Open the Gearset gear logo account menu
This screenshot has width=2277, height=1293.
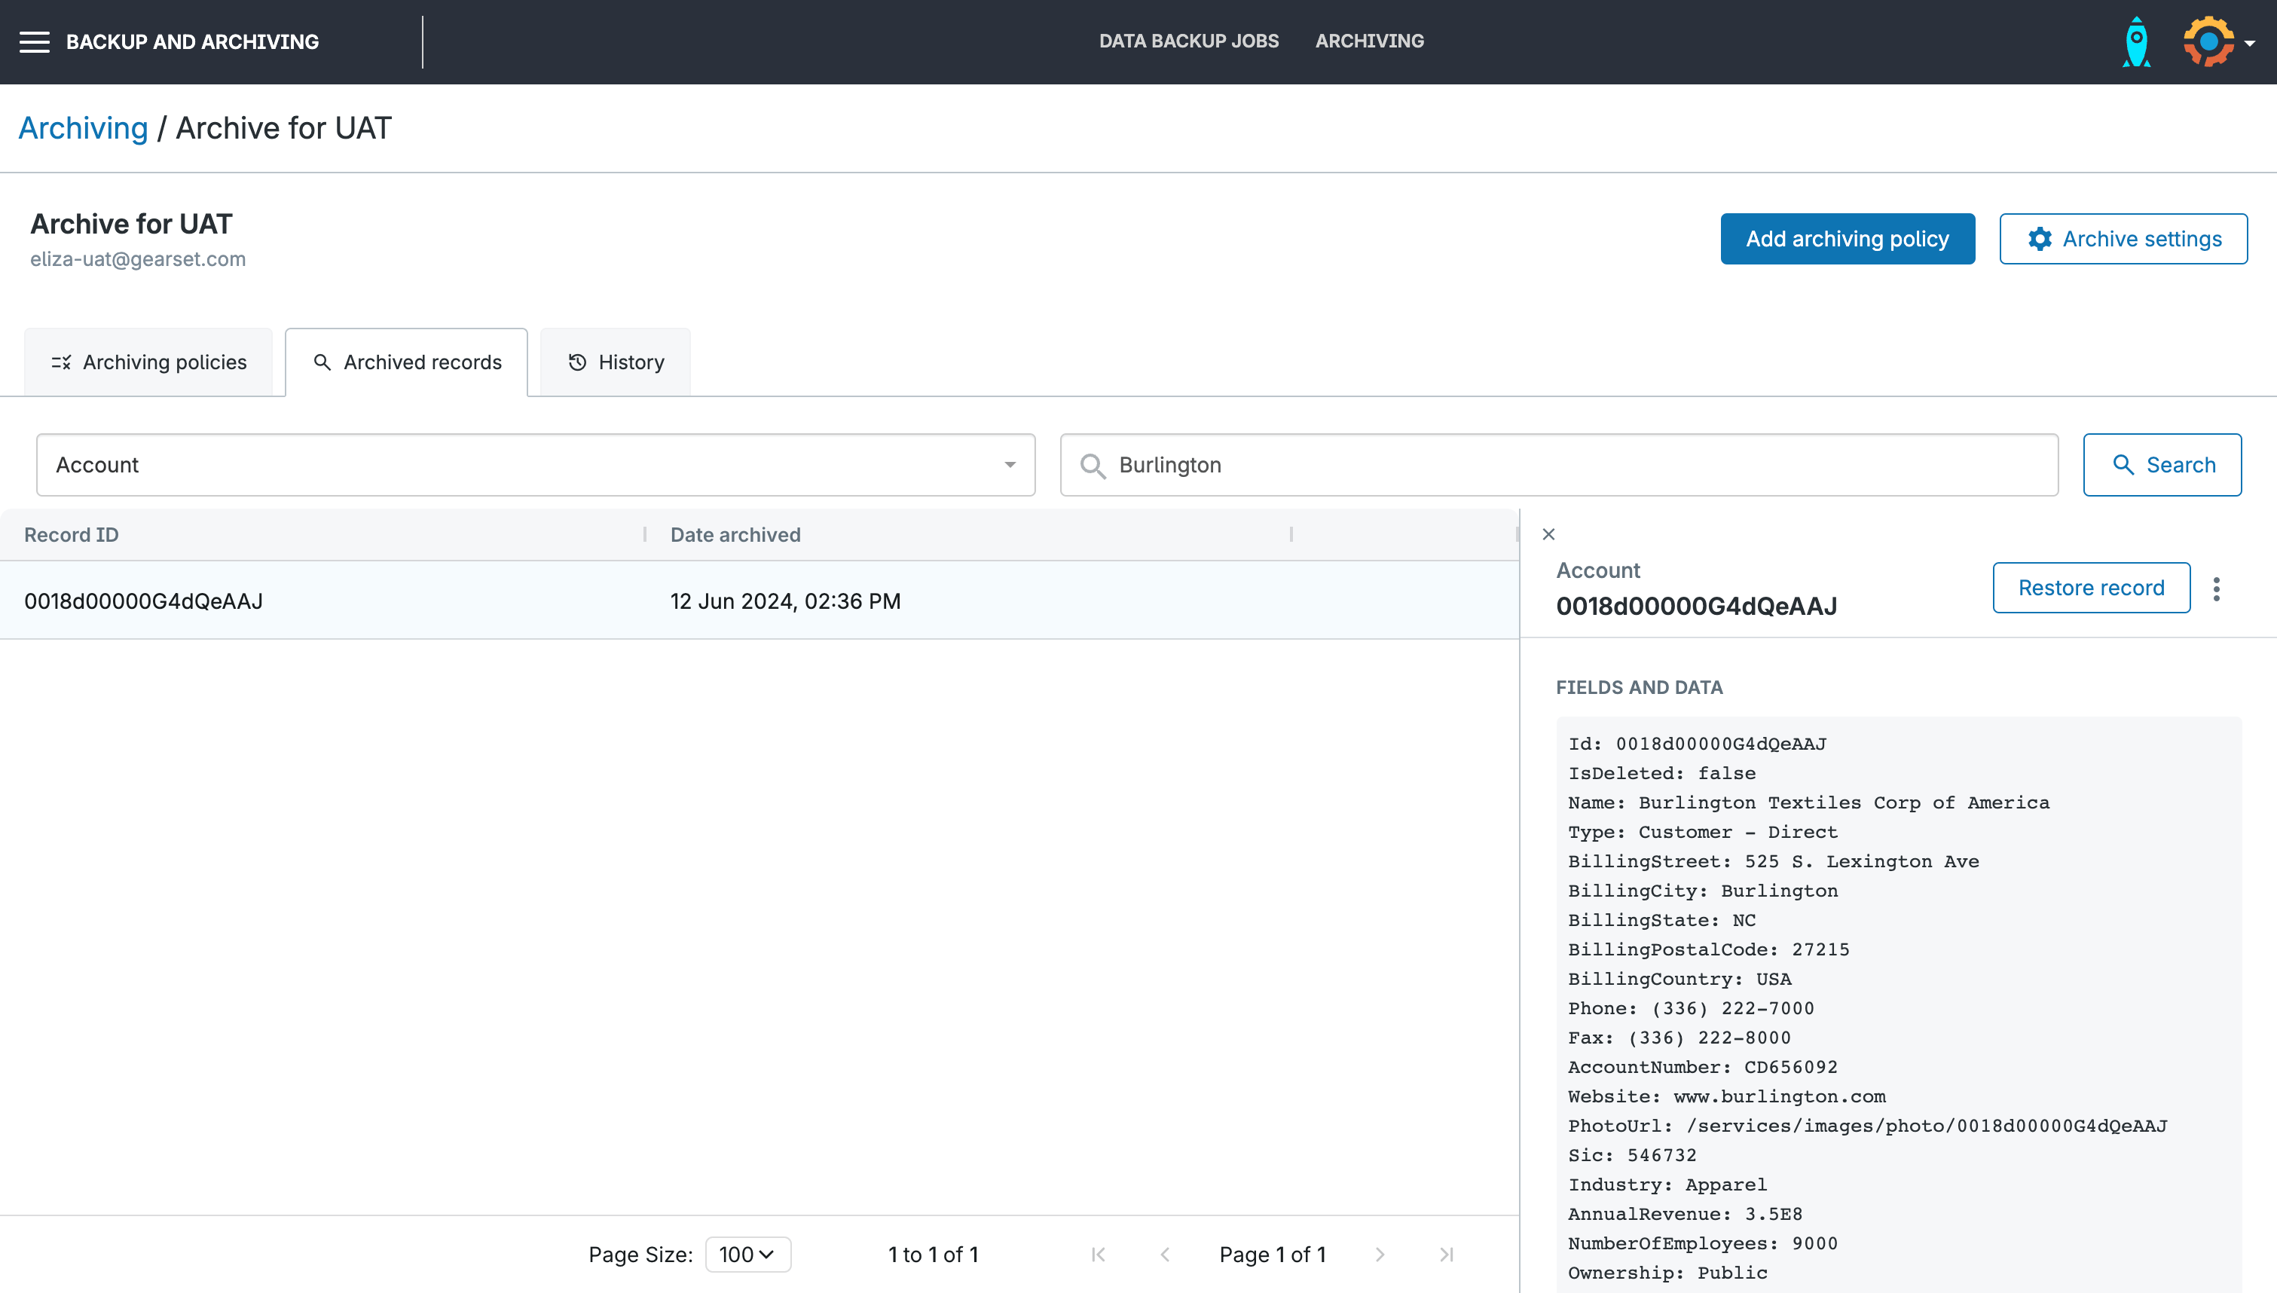tap(2208, 41)
